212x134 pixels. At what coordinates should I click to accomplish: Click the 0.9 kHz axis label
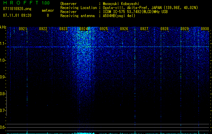click(x=3, y=77)
